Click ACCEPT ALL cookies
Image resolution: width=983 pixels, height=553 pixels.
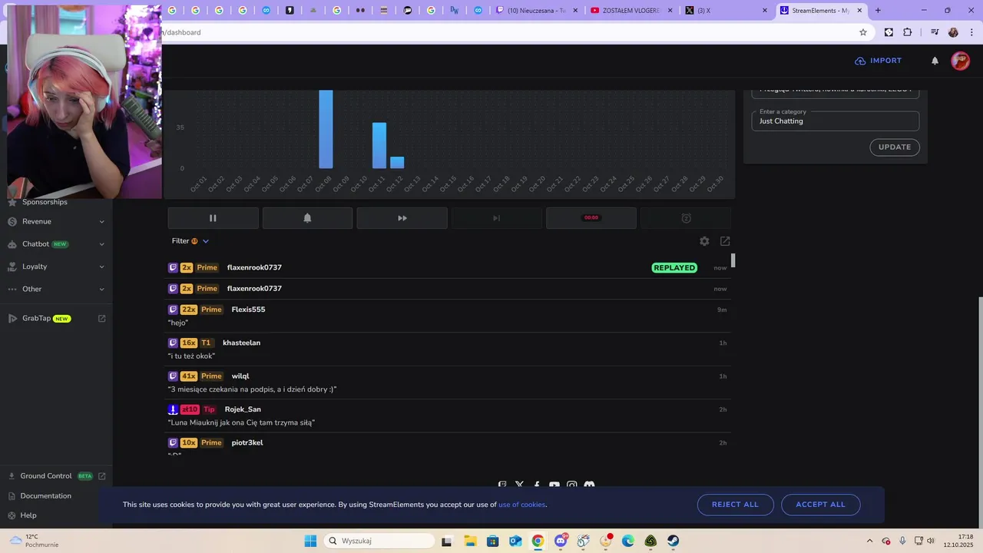coord(820,505)
